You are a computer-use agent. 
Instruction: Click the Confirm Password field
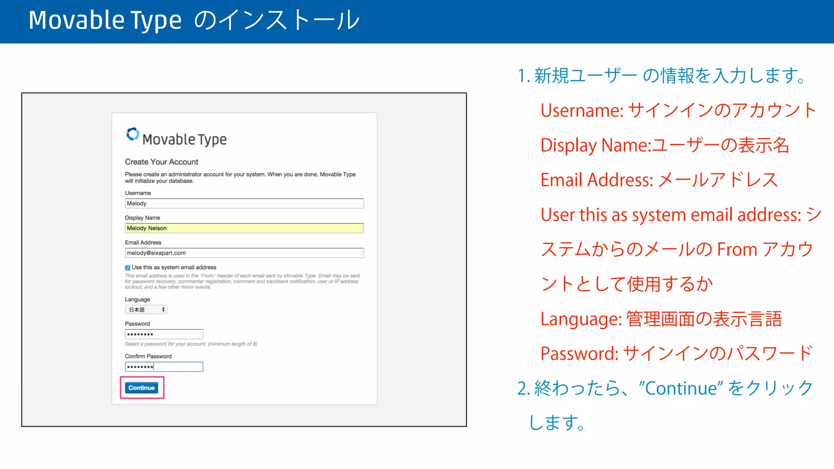[164, 367]
